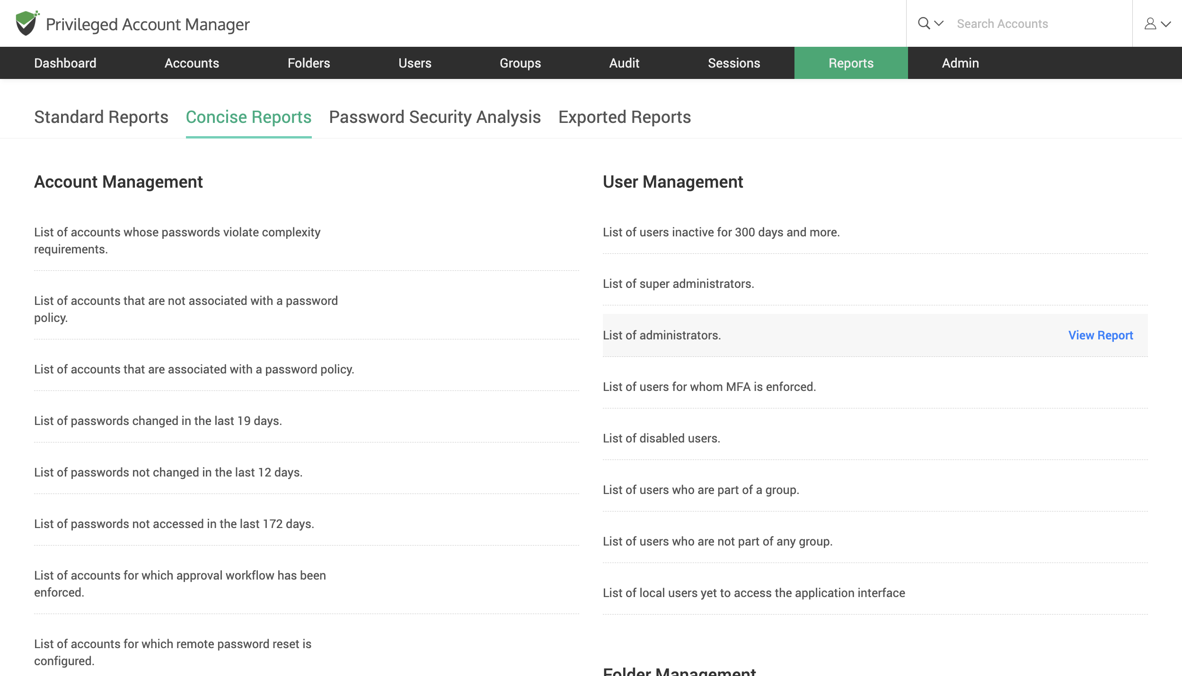Image resolution: width=1182 pixels, height=676 pixels.
Task: Navigate to the Dashboard tab
Action: pos(65,62)
